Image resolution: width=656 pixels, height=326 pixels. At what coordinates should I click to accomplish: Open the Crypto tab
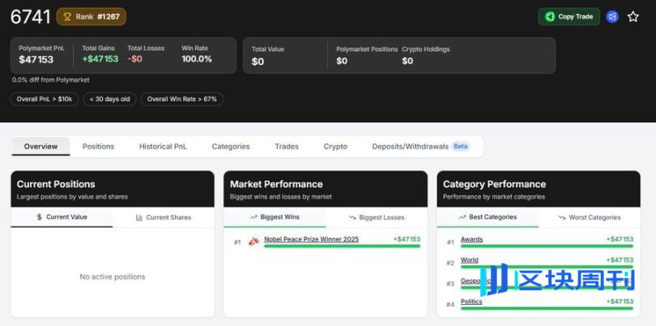[x=335, y=147]
